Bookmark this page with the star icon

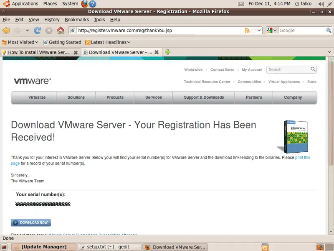coord(253,30)
